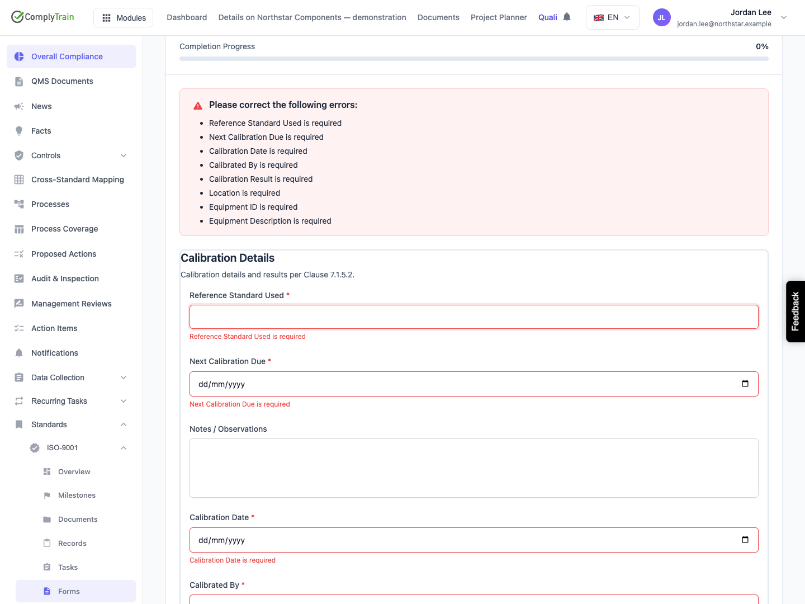Click the Proposed Actions icon

(x=19, y=254)
